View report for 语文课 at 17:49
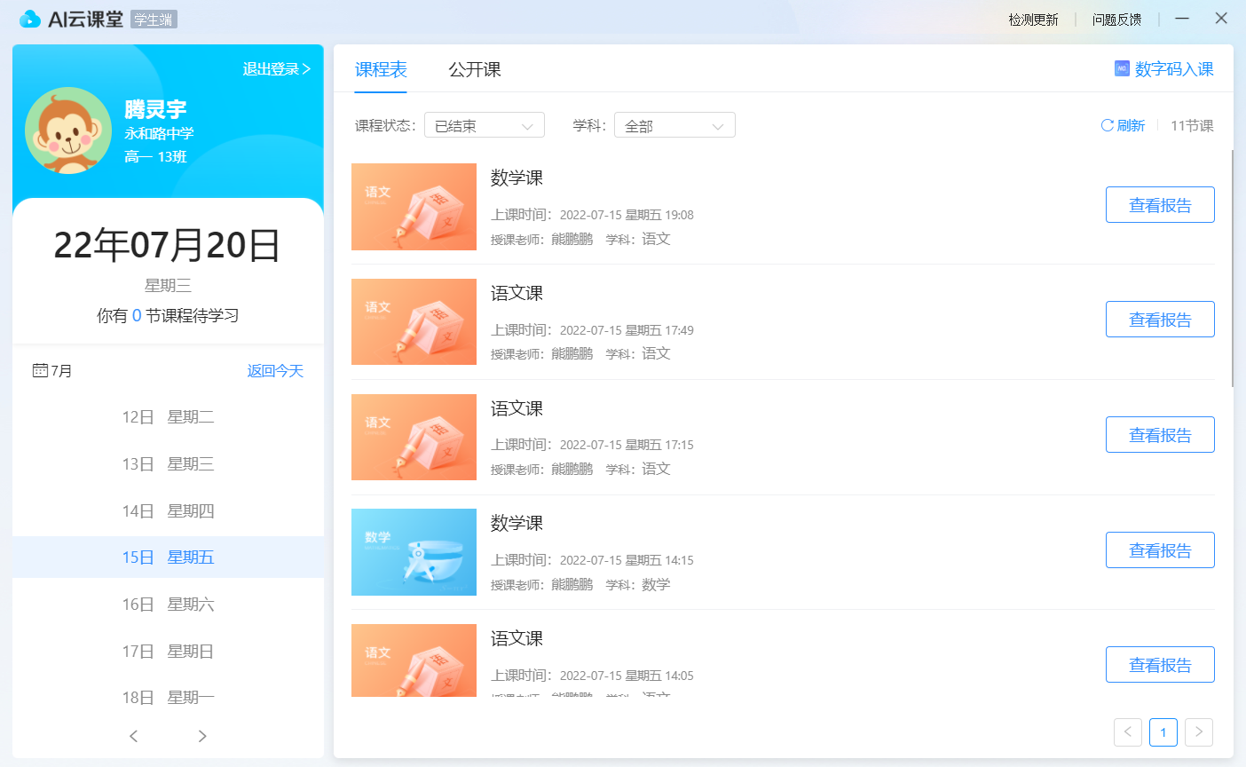This screenshot has height=767, width=1246. (x=1160, y=320)
